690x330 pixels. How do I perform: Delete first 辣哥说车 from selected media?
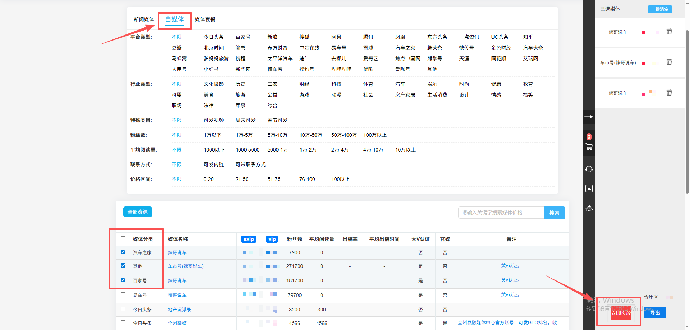tap(669, 32)
